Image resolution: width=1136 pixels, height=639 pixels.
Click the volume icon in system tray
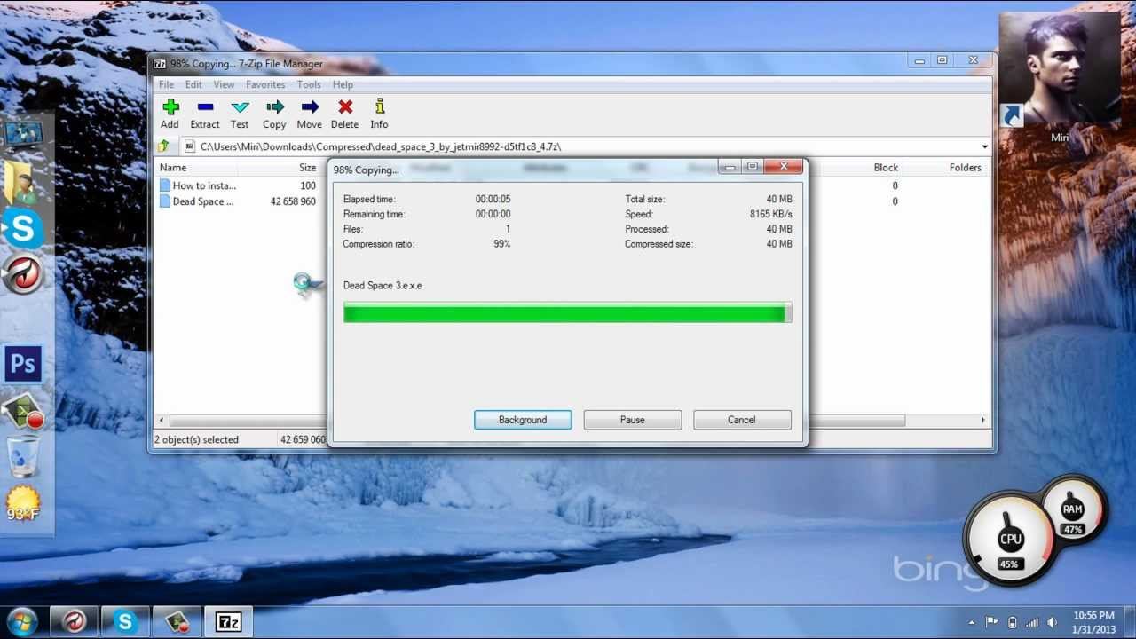click(x=1053, y=622)
